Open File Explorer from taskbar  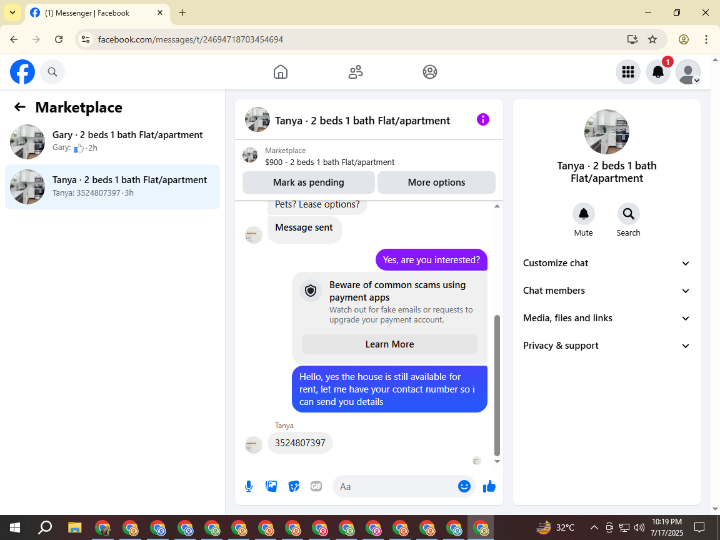(75, 527)
